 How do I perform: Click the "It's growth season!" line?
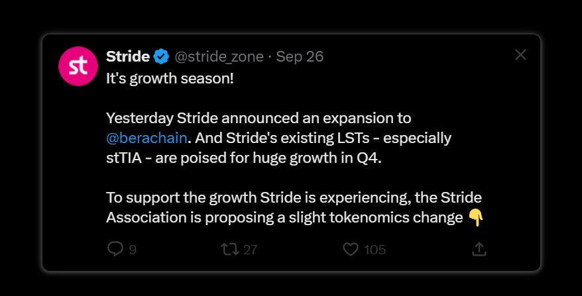point(170,78)
